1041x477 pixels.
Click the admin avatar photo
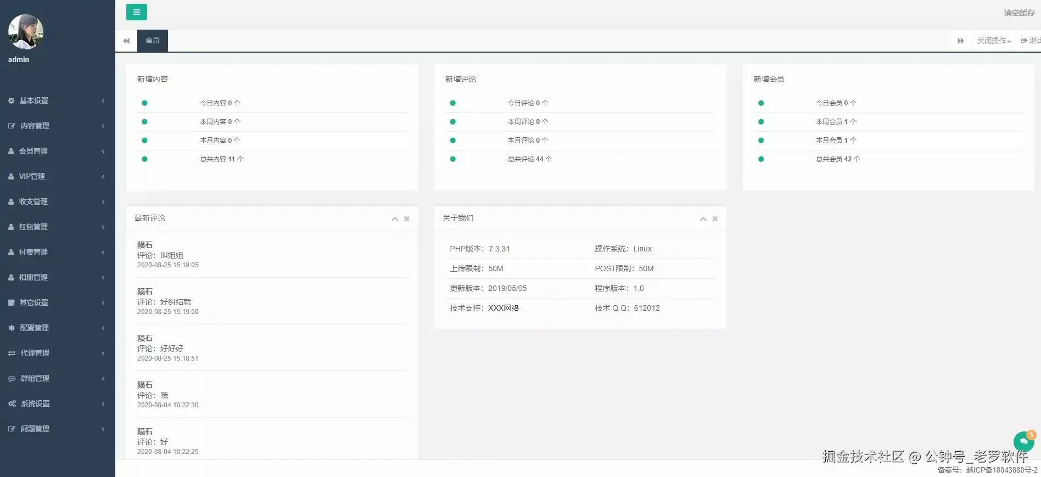pos(26,32)
